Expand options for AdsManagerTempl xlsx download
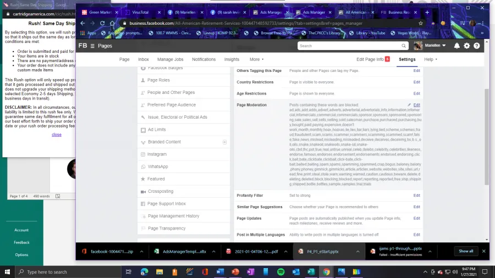495x278 pixels. pos(214,252)
